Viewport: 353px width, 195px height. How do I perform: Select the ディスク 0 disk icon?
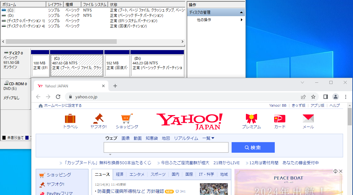[x=6, y=53]
